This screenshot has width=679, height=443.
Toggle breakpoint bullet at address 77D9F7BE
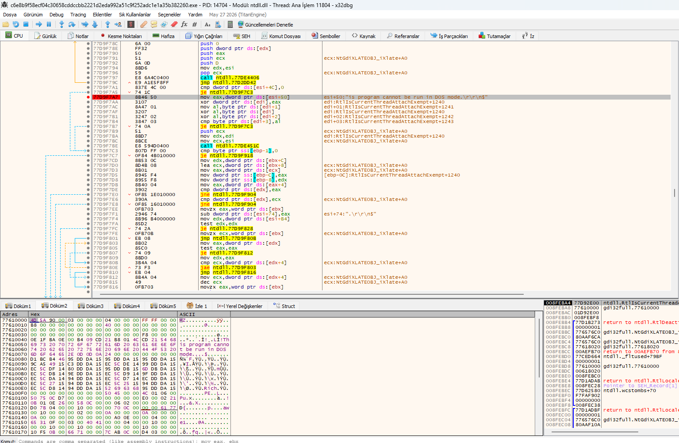pyautogui.click(x=88, y=146)
